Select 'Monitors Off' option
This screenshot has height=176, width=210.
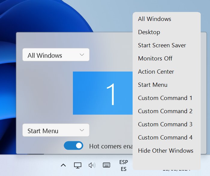point(166,58)
